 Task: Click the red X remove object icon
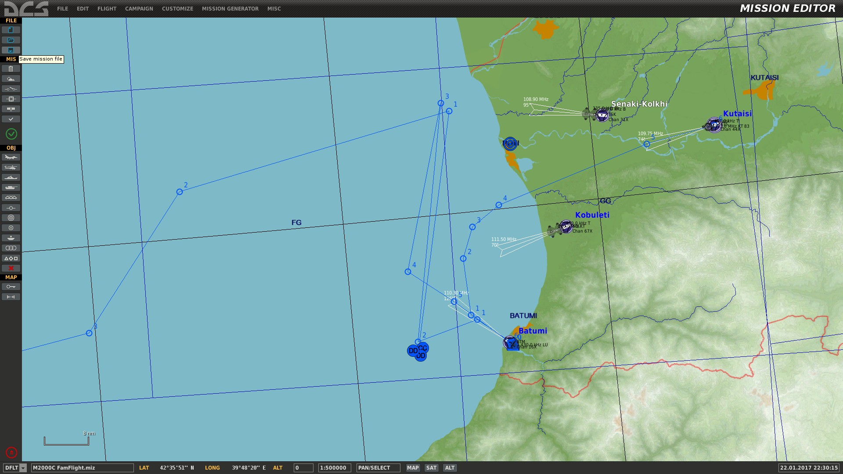(11, 268)
